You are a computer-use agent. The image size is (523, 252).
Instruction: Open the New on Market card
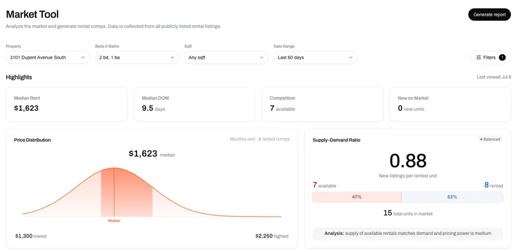450,104
